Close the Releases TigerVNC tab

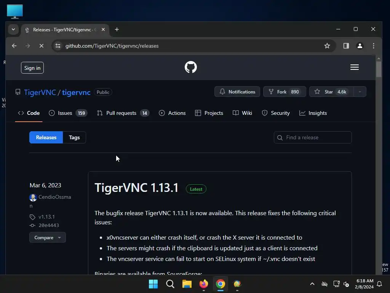[x=103, y=29]
